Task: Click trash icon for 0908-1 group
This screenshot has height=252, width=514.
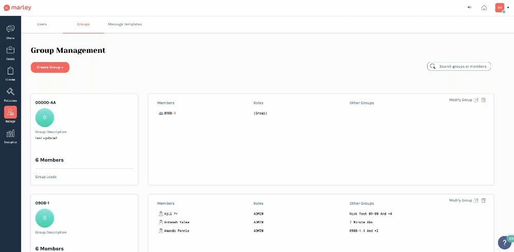Action: (483, 200)
